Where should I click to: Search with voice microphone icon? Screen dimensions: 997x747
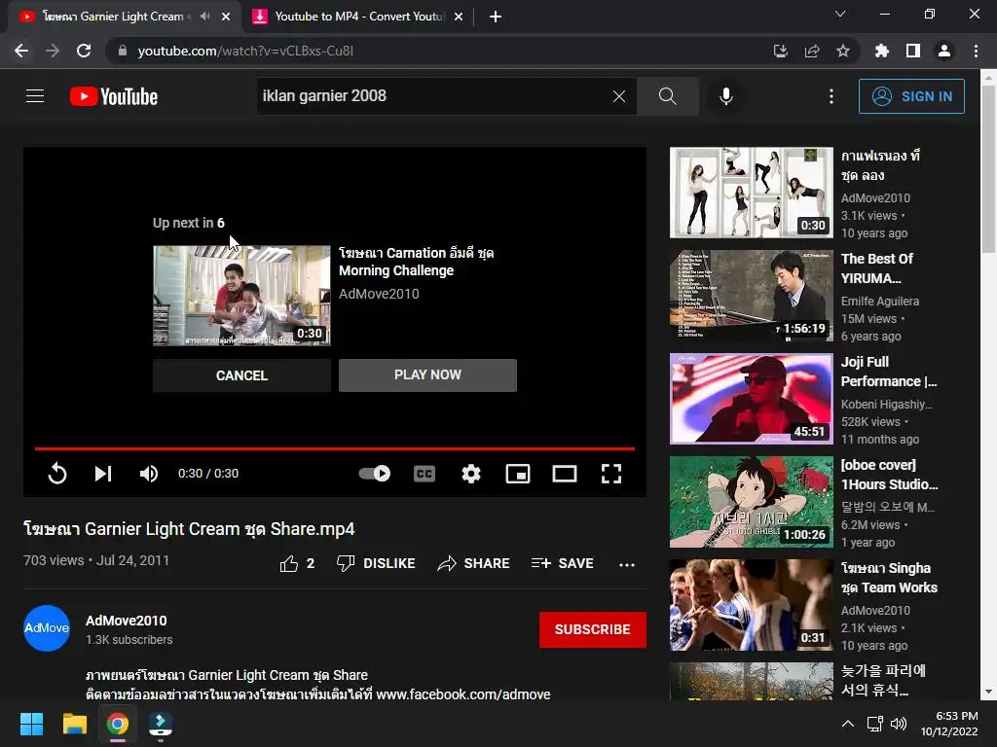[725, 96]
